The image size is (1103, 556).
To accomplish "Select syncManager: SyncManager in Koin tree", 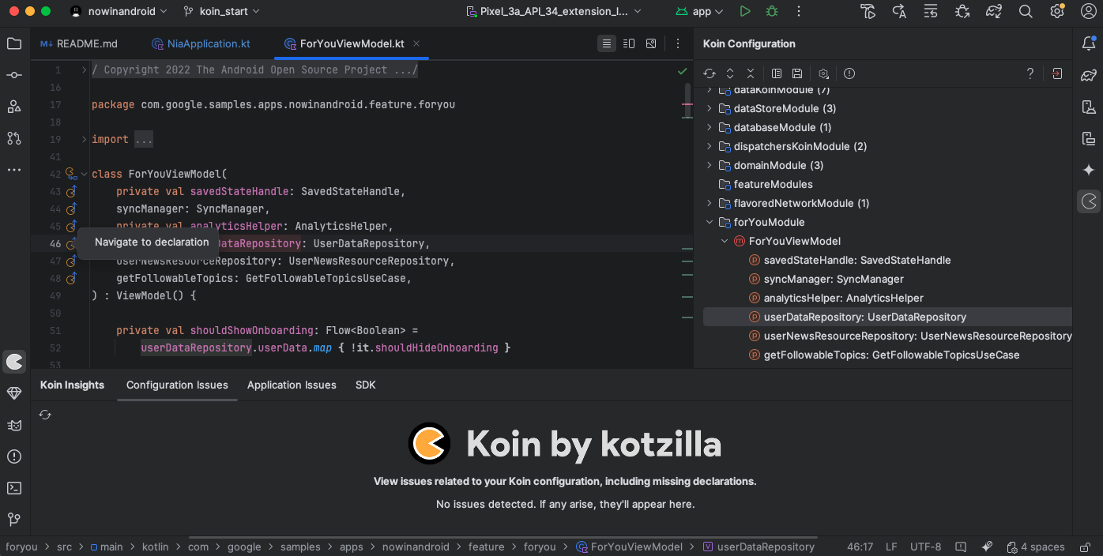I will coord(833,279).
